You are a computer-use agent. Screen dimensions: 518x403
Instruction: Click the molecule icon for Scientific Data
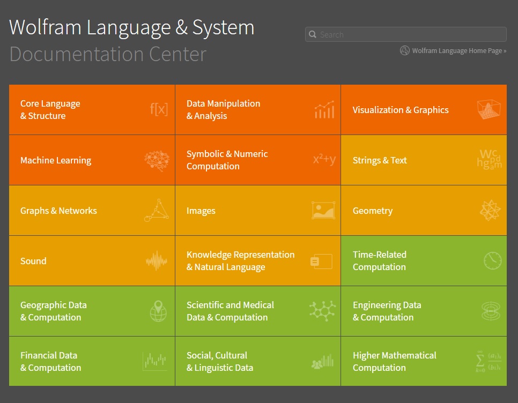click(x=322, y=311)
